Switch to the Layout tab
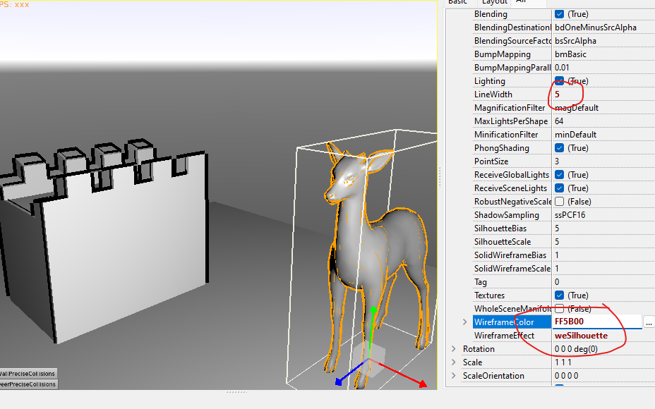 [494, 2]
